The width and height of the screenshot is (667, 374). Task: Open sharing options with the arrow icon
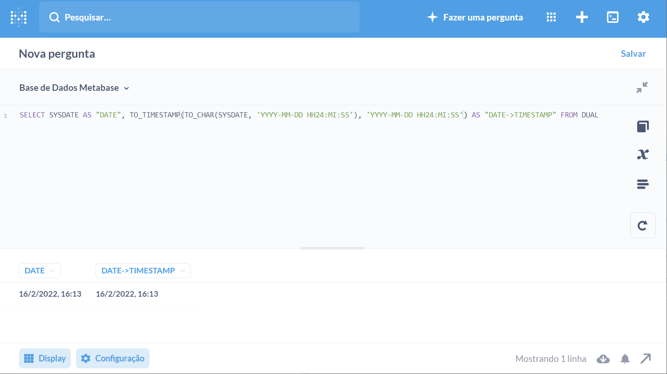tap(646, 359)
